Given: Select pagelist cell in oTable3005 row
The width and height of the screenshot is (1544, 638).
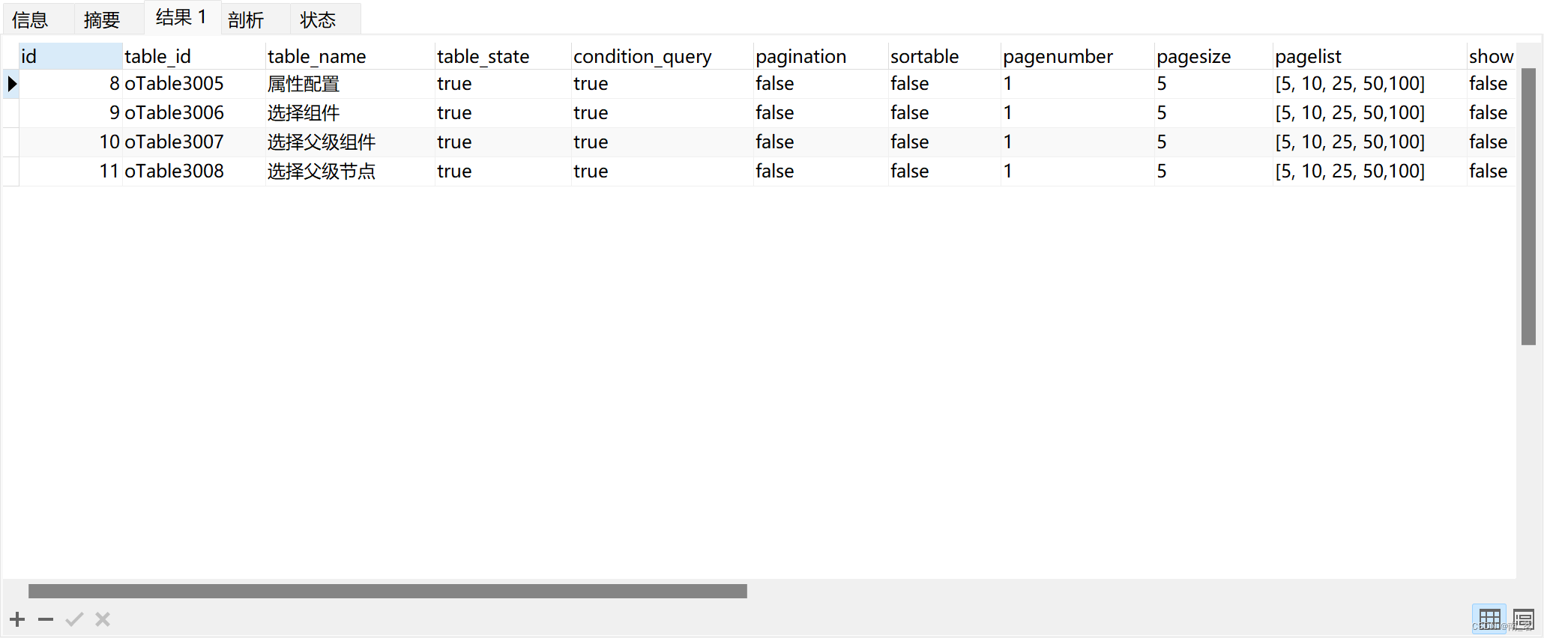Looking at the screenshot, I should coord(1370,83).
